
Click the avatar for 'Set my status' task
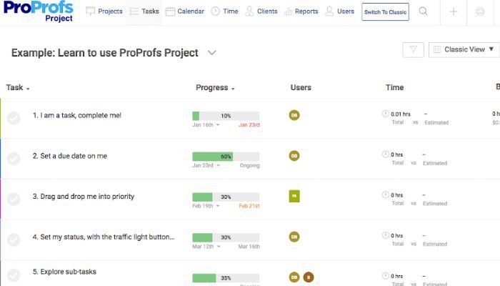pos(294,237)
